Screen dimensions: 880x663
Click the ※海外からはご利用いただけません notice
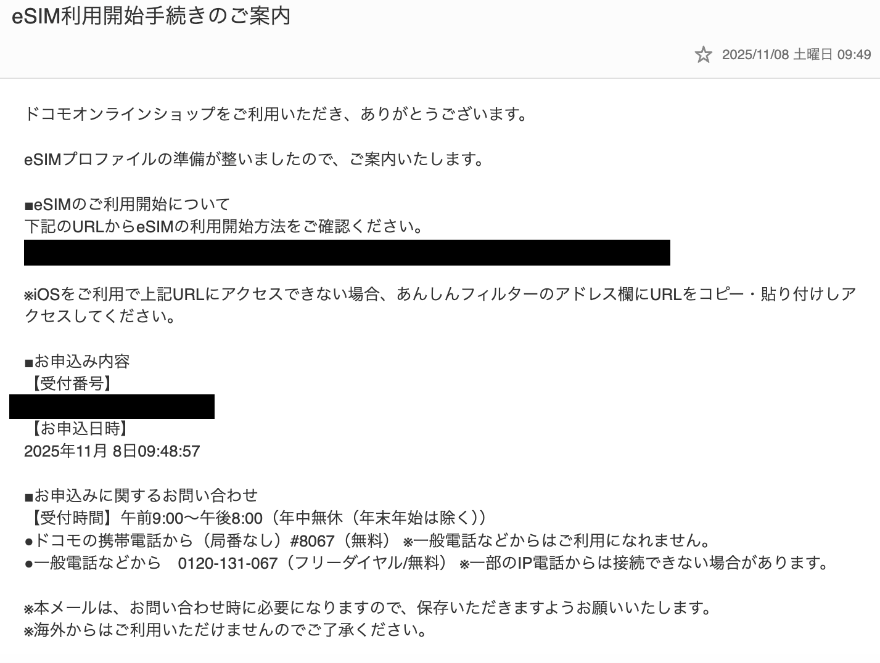(226, 630)
